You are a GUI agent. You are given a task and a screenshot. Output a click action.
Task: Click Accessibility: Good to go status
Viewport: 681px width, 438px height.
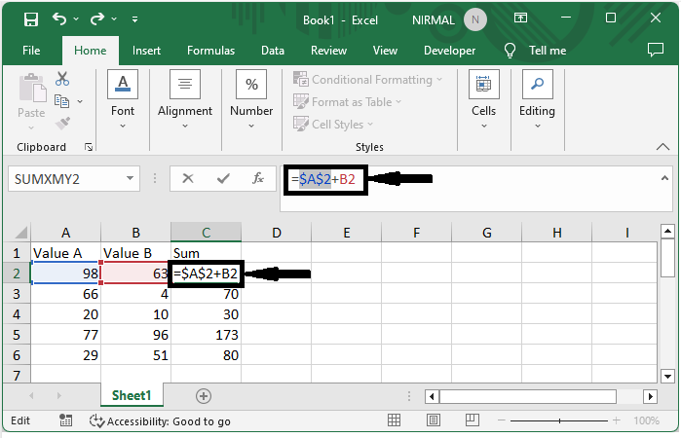[160, 420]
